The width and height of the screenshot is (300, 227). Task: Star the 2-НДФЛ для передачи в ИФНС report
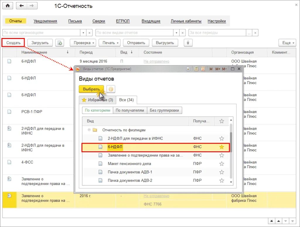[221, 138]
